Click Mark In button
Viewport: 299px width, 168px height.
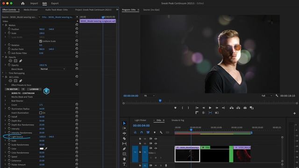pos(182,108)
